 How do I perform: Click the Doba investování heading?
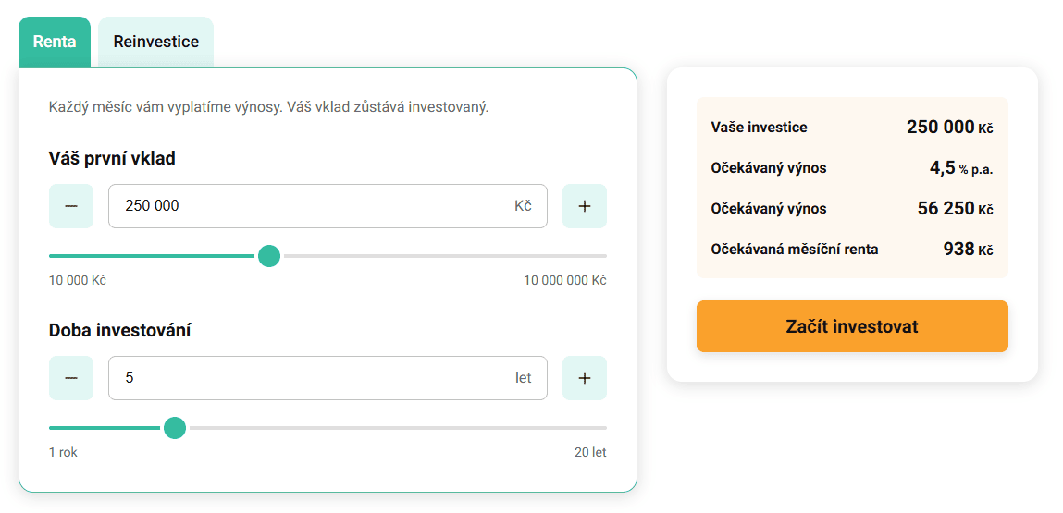[x=119, y=330]
